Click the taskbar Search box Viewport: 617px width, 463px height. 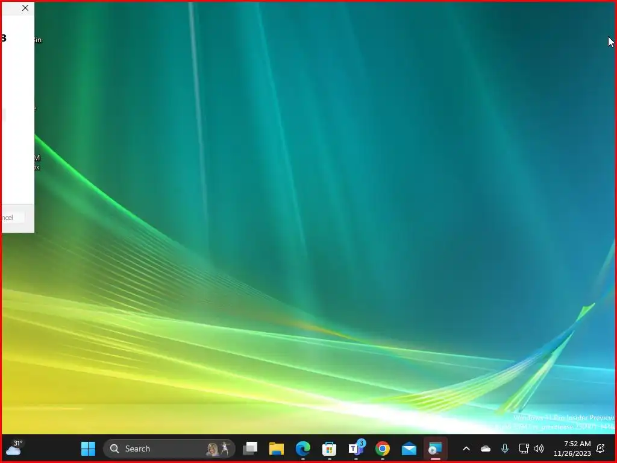pyautogui.click(x=169, y=449)
